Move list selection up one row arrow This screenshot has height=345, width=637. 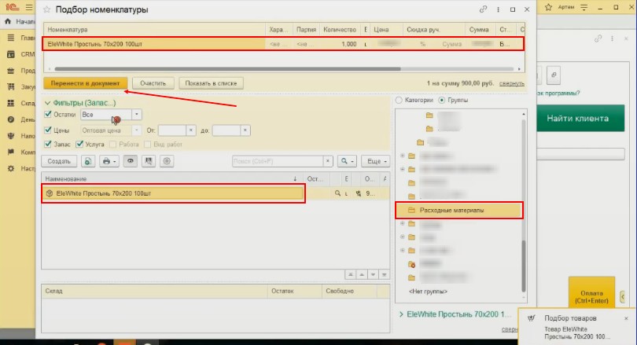(362, 275)
